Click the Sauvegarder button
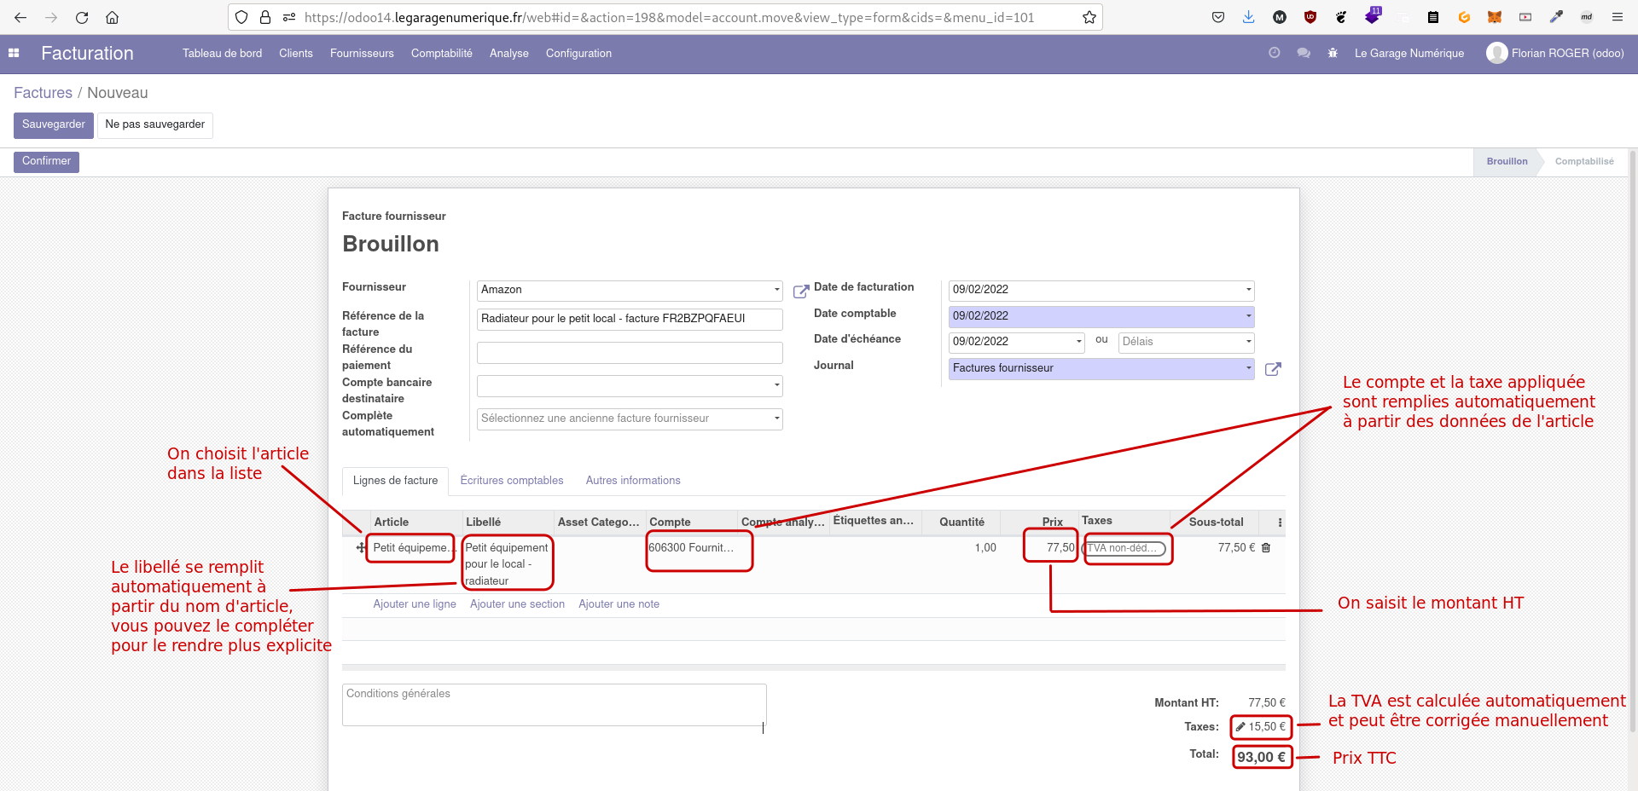The height and width of the screenshot is (791, 1638). (x=53, y=125)
